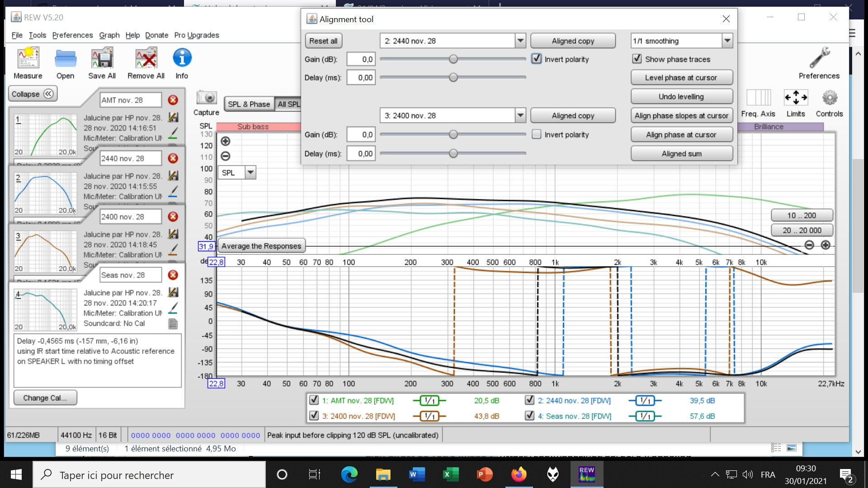Open the graph Limits icon
This screenshot has width=868, height=488.
pyautogui.click(x=796, y=98)
